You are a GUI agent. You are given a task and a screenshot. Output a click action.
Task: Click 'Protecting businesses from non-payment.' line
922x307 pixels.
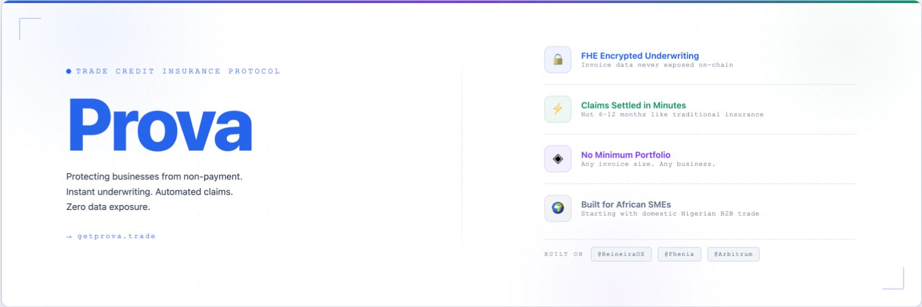pyautogui.click(x=154, y=176)
